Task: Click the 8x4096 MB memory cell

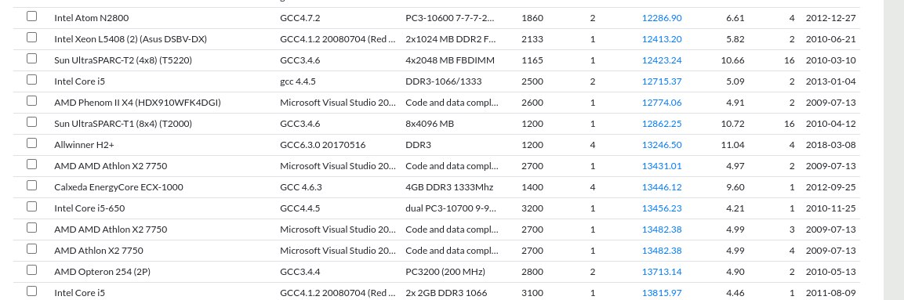Action: point(430,124)
